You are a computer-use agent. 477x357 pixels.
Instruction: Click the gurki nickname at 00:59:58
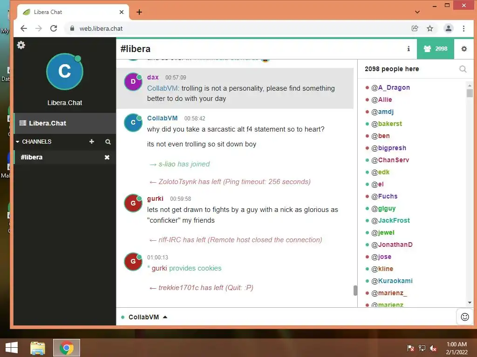(155, 198)
